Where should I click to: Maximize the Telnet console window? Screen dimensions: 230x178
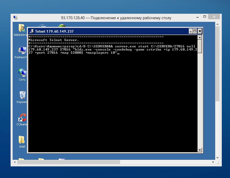pyautogui.click(x=195, y=31)
